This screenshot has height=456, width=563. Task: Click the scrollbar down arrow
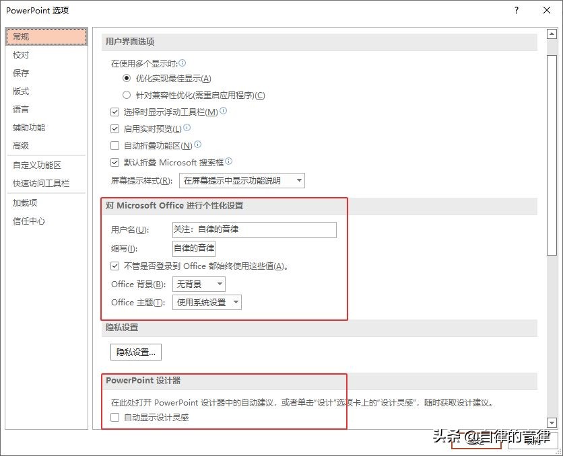(552, 422)
